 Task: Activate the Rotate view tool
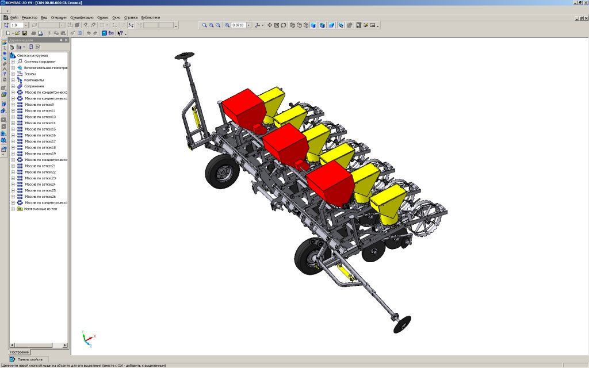pos(284,25)
